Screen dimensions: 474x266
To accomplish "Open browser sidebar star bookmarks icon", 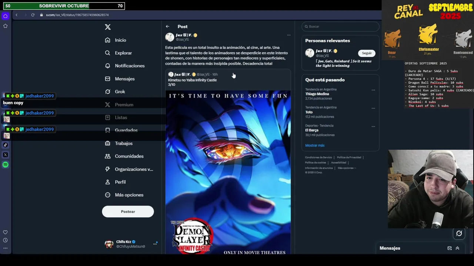I will (5, 26).
